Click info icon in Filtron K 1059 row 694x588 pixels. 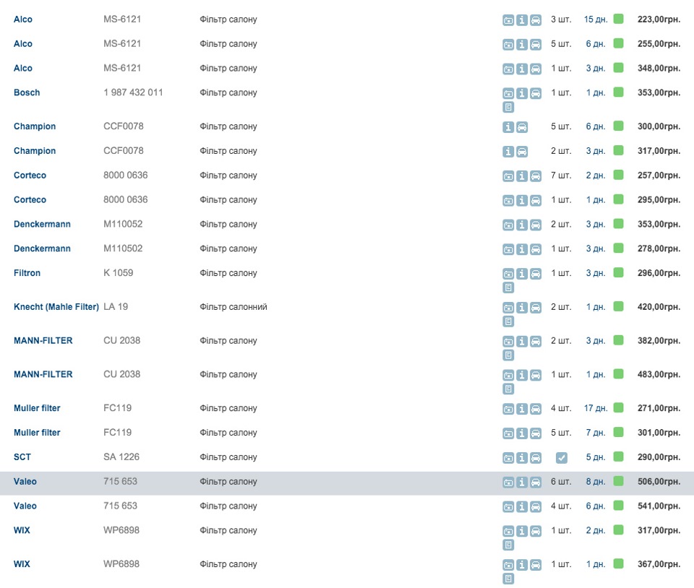coord(522,274)
